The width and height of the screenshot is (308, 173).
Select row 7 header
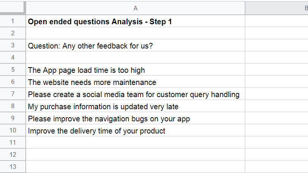tap(13, 94)
